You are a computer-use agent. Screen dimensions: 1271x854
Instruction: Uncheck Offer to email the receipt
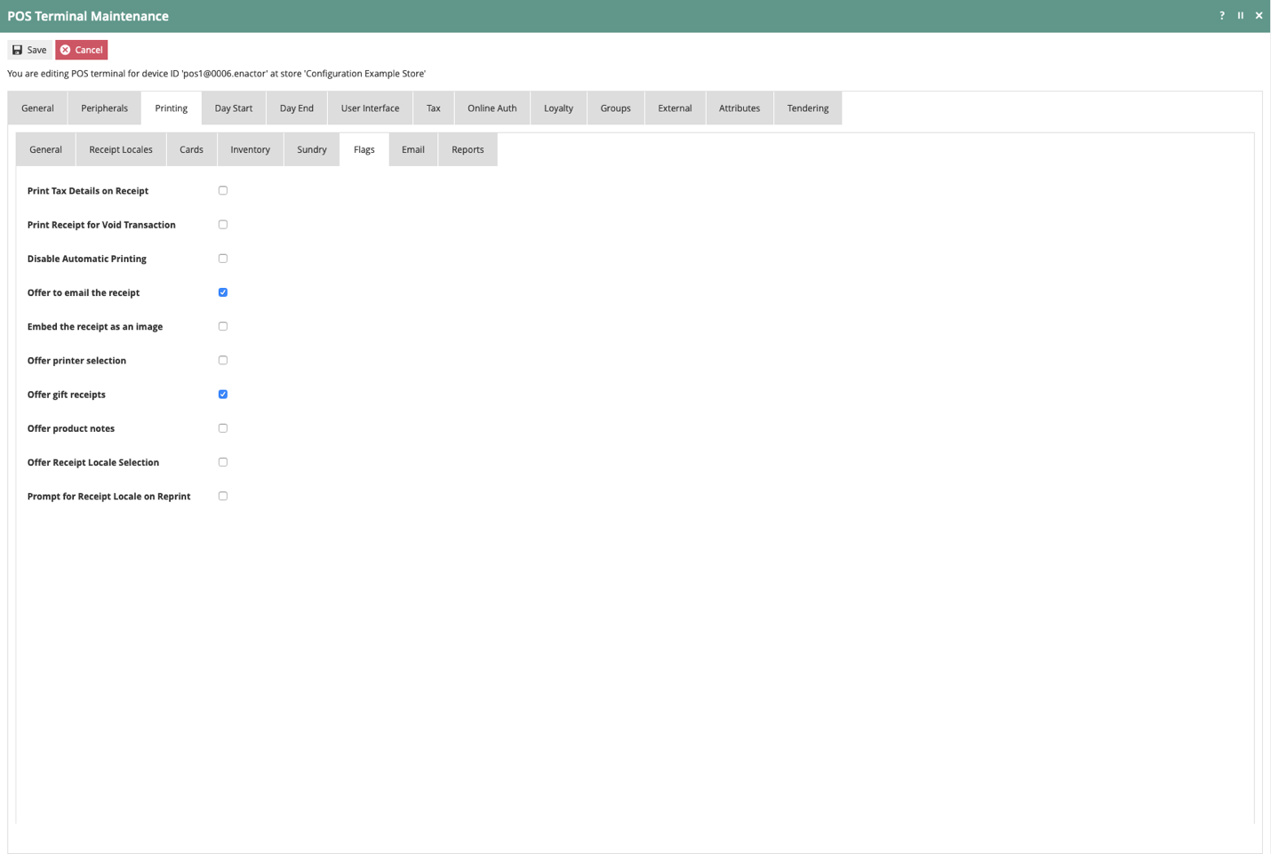pyautogui.click(x=223, y=292)
